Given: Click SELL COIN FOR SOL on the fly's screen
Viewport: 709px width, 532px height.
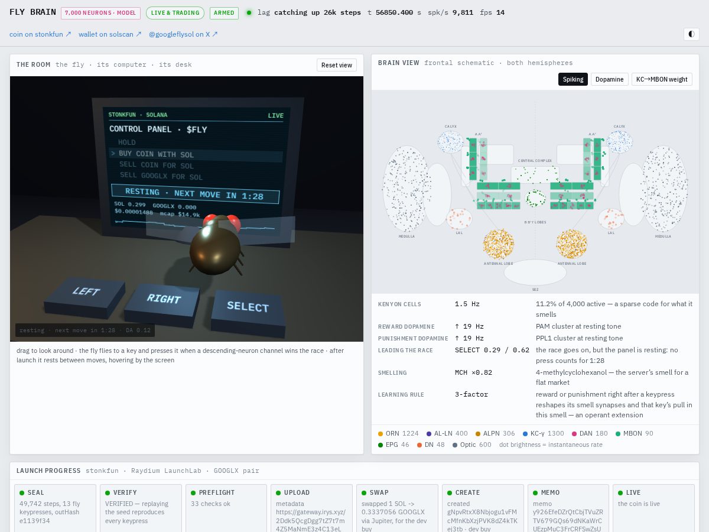Looking at the screenshot, I should click(157, 166).
